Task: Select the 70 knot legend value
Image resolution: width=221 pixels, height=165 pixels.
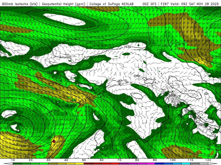Action: point(119,160)
